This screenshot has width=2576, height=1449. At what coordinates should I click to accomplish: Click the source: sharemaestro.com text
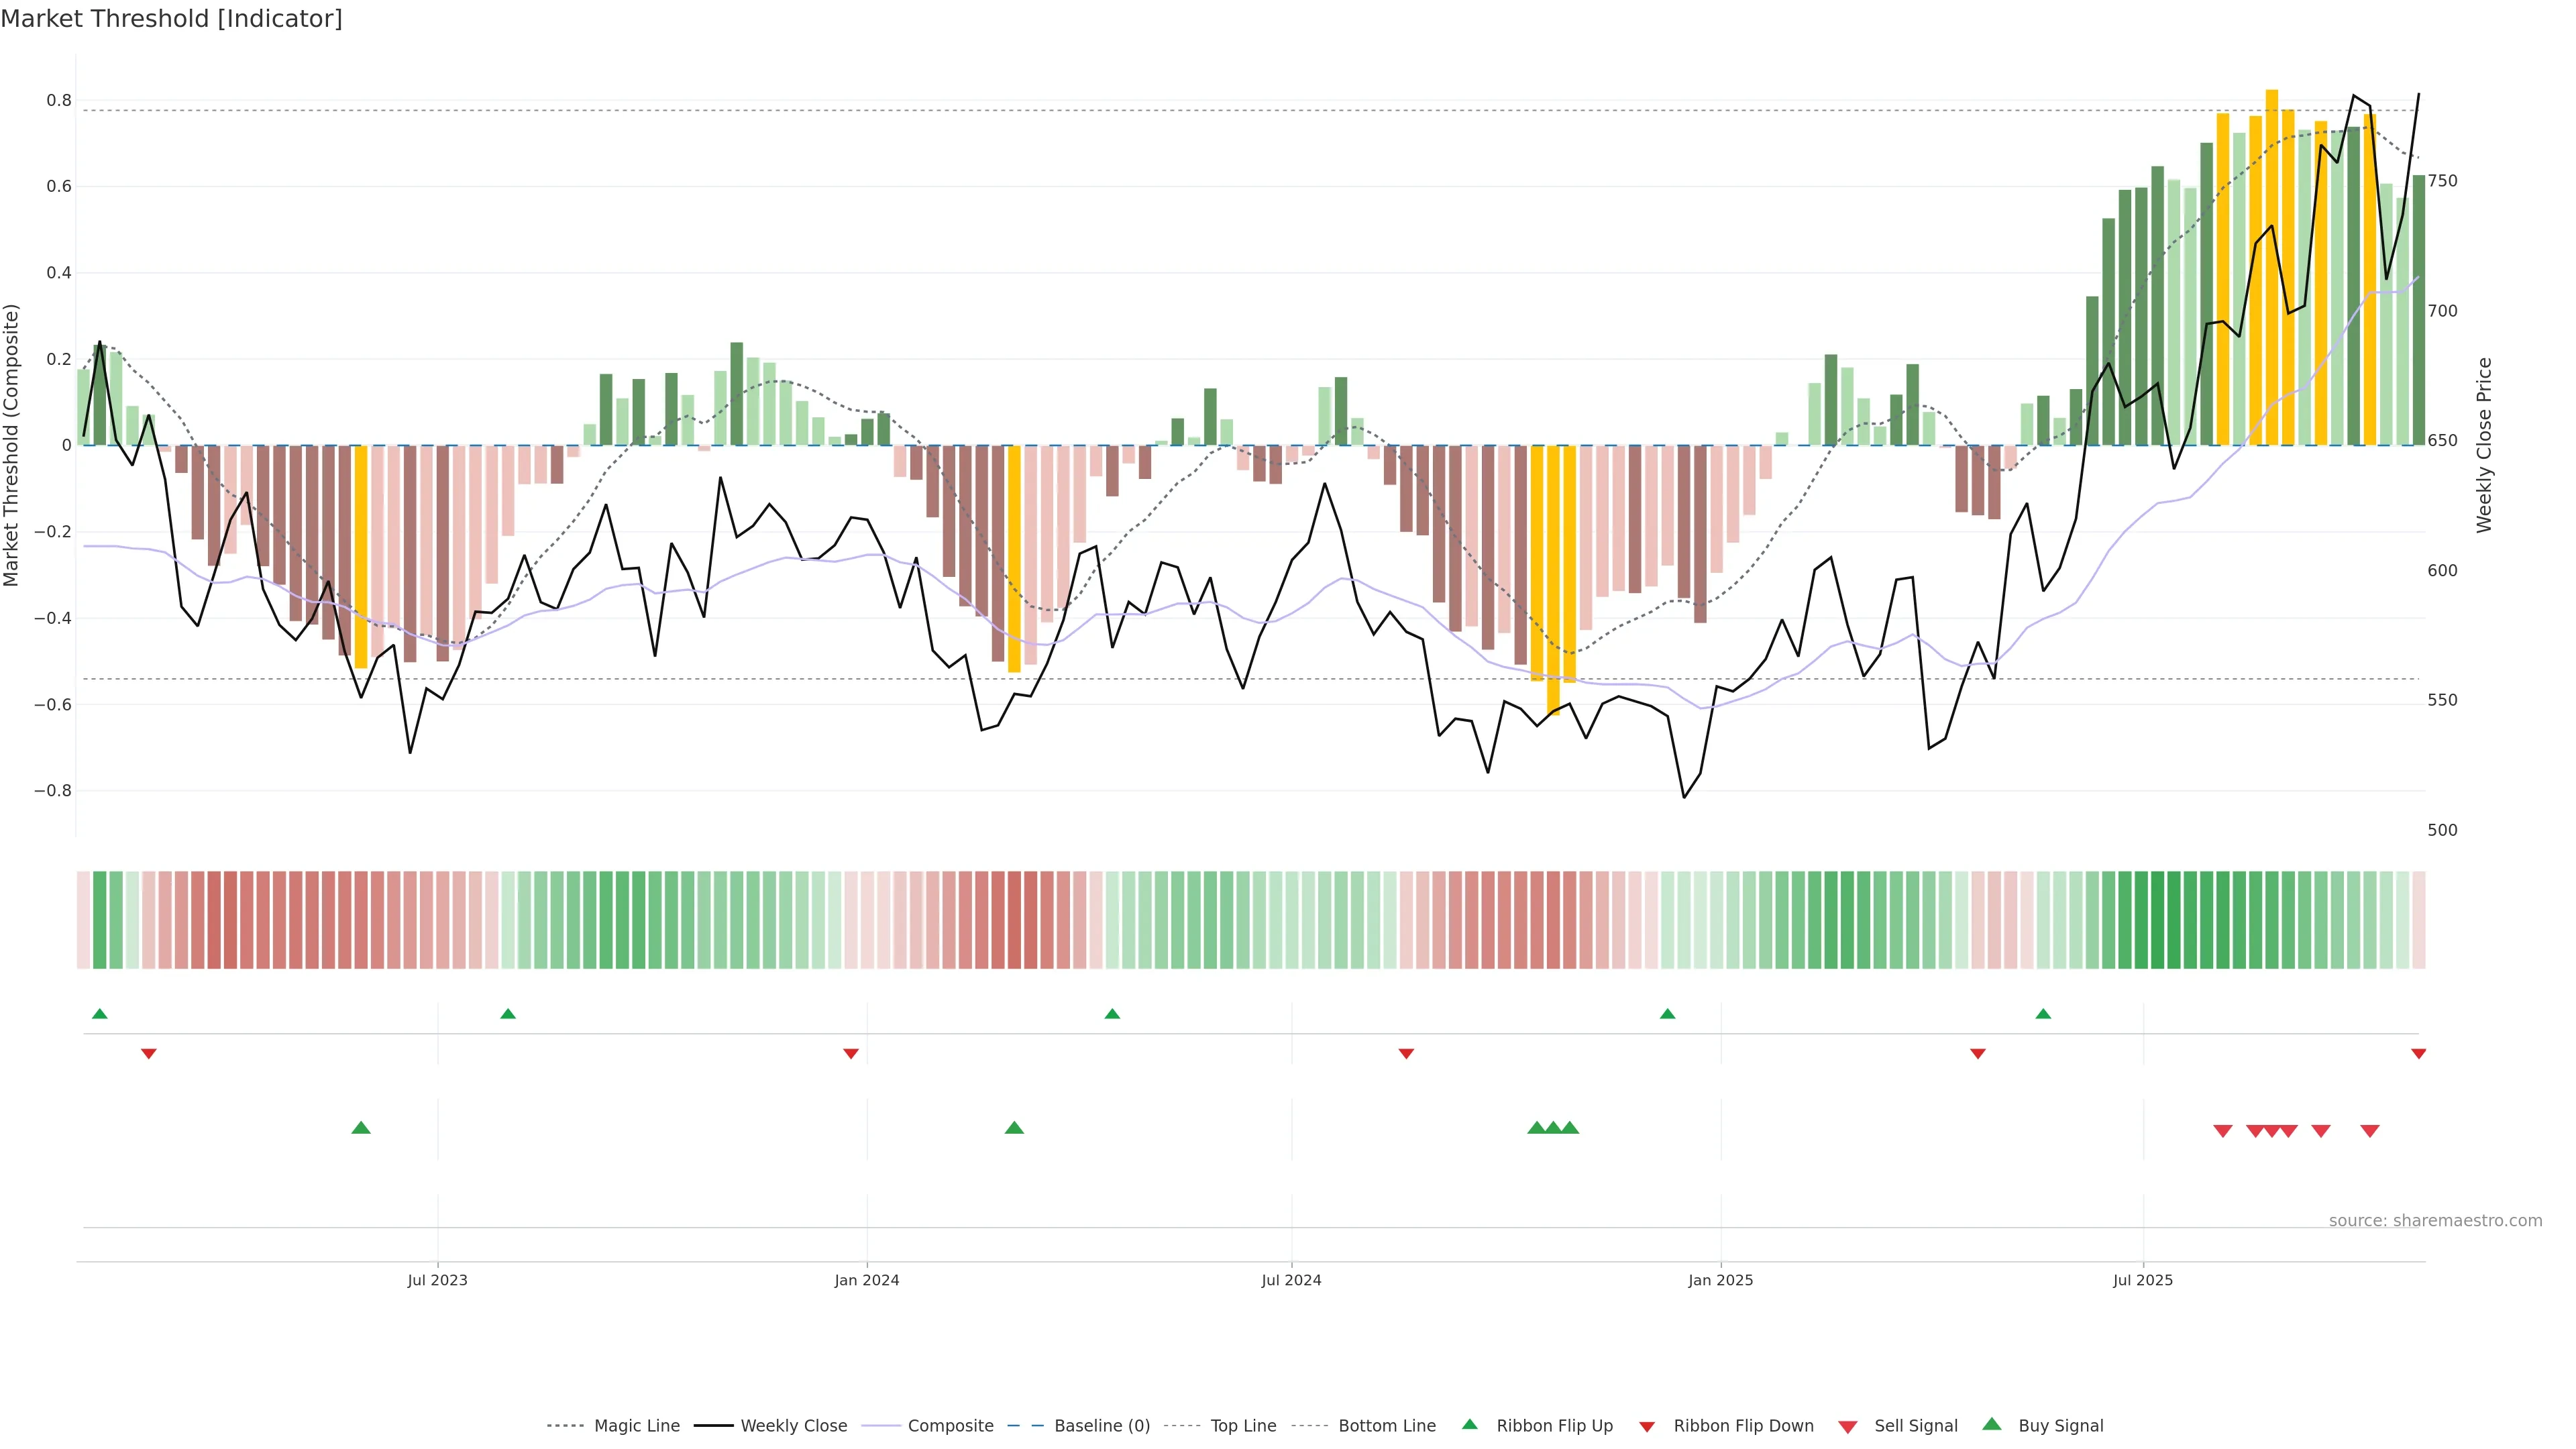pyautogui.click(x=2435, y=1221)
